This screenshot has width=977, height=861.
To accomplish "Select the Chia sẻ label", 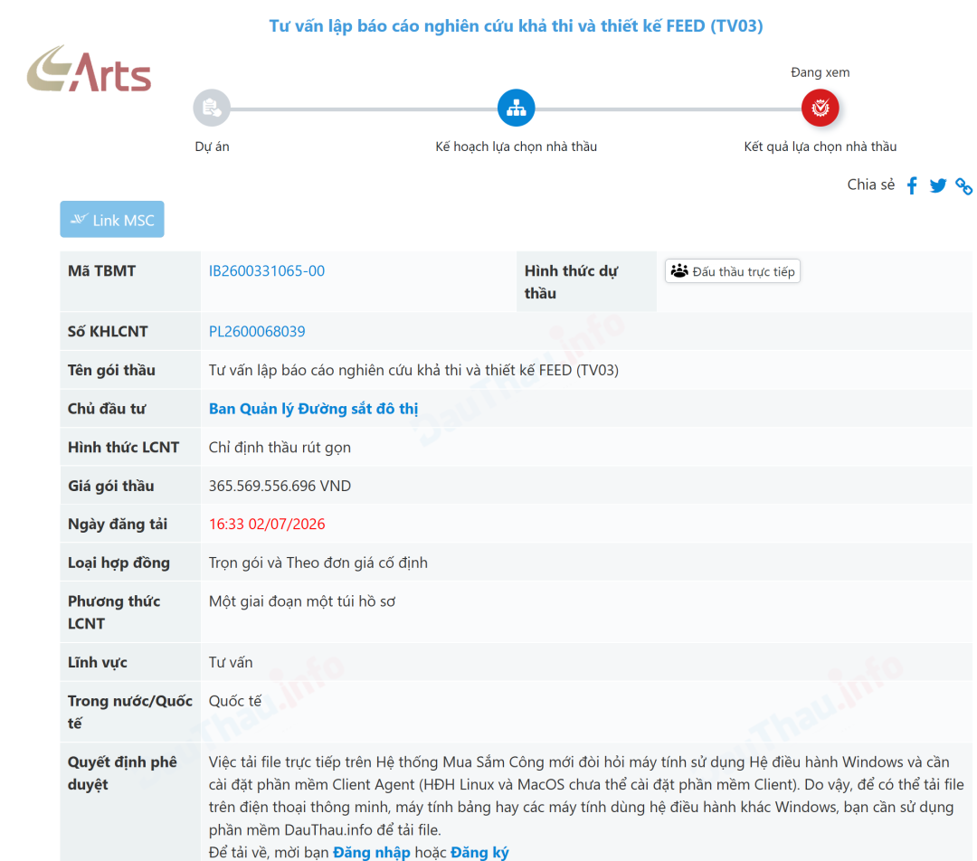I will pyautogui.click(x=870, y=184).
